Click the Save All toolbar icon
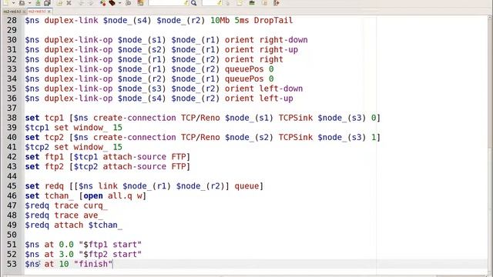The image size is (493, 277). point(47,3)
